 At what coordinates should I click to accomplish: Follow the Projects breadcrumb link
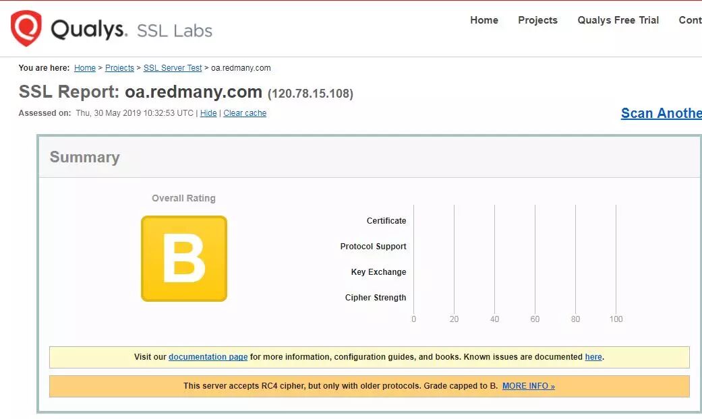click(119, 68)
